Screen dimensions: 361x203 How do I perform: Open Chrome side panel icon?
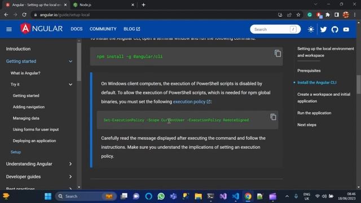tap(337, 15)
